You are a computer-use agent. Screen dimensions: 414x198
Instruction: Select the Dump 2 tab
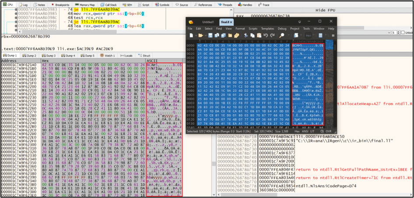pyautogui.click(x=29, y=56)
